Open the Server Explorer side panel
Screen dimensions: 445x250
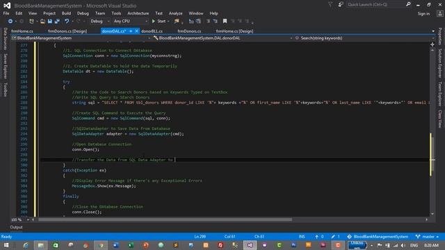coord(5,66)
